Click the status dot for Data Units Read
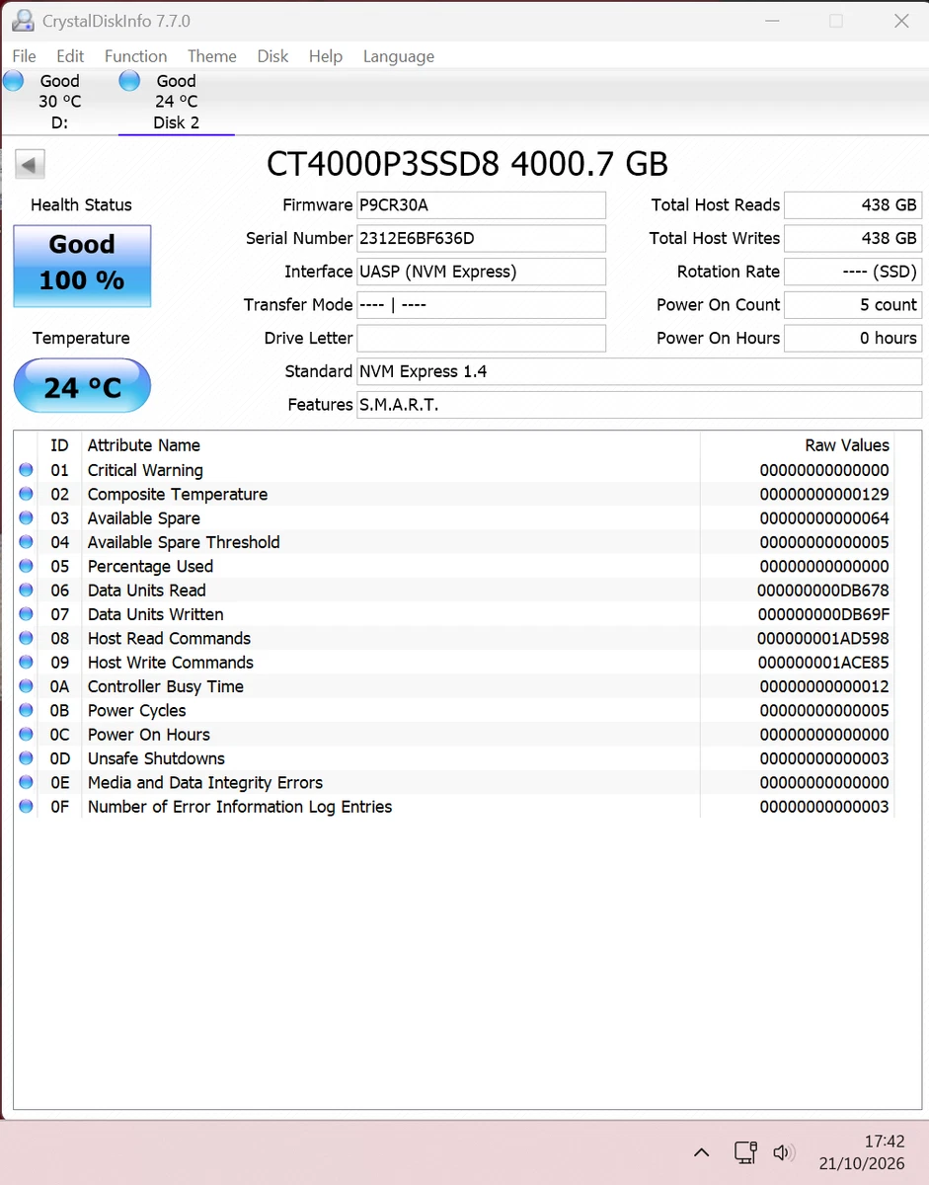 coord(26,591)
